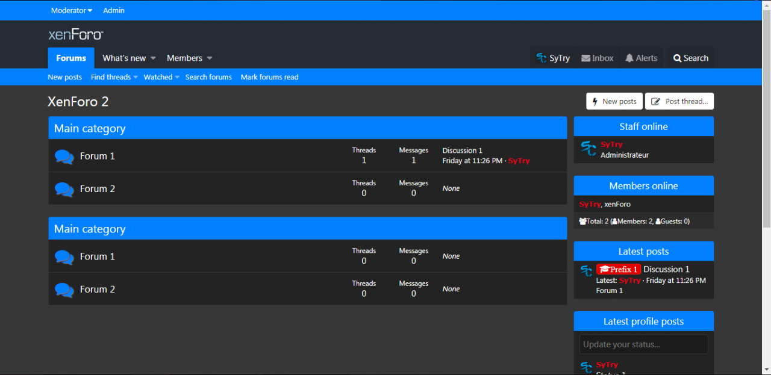Image resolution: width=771 pixels, height=375 pixels.
Task: Click SyTry name under Staff online
Action: [x=611, y=144]
